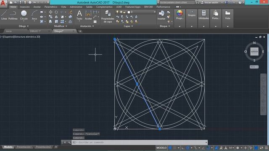Click the Stretch modify icon
The height and width of the screenshot is (151, 269).
[50, 21]
